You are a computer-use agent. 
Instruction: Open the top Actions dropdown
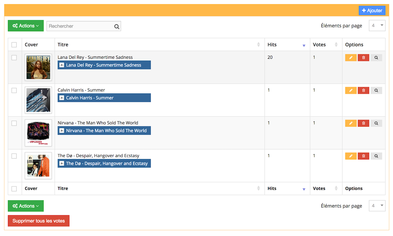click(x=26, y=26)
